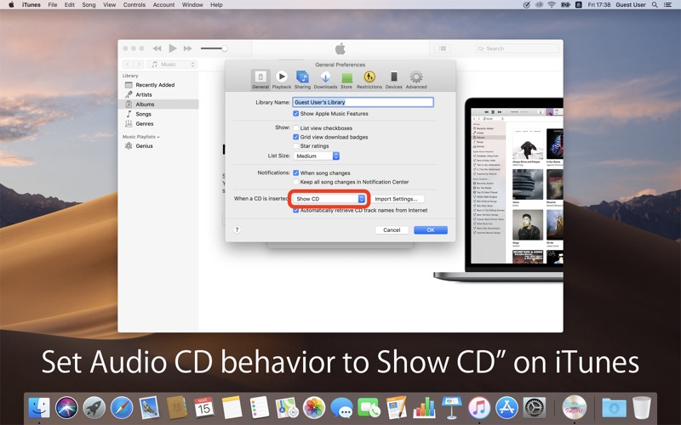Open System Preferences from the Dock
The width and height of the screenshot is (681, 425).
(x=535, y=408)
